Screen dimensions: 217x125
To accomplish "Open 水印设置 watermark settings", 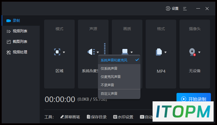I will point(123,117).
